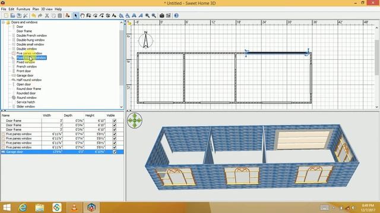
Task: Choose the Add text tool
Action: point(114,16)
